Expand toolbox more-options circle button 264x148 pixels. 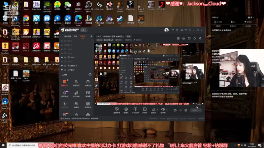[90, 75]
